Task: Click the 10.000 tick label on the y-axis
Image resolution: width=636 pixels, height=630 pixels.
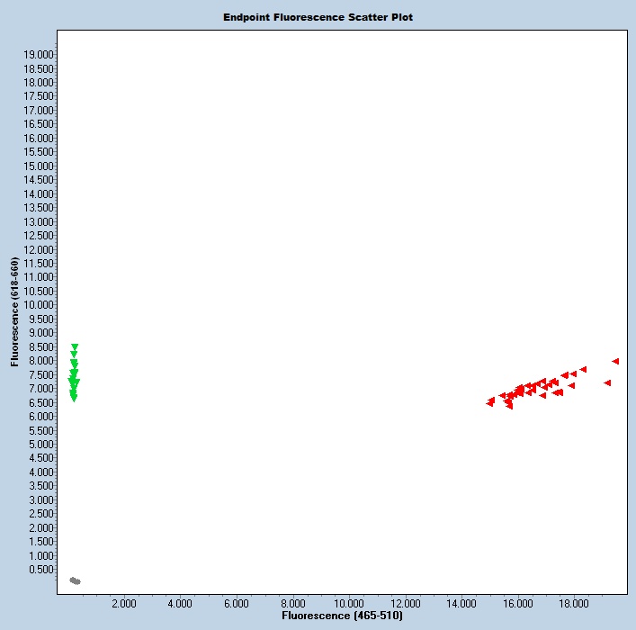Action: (x=40, y=305)
